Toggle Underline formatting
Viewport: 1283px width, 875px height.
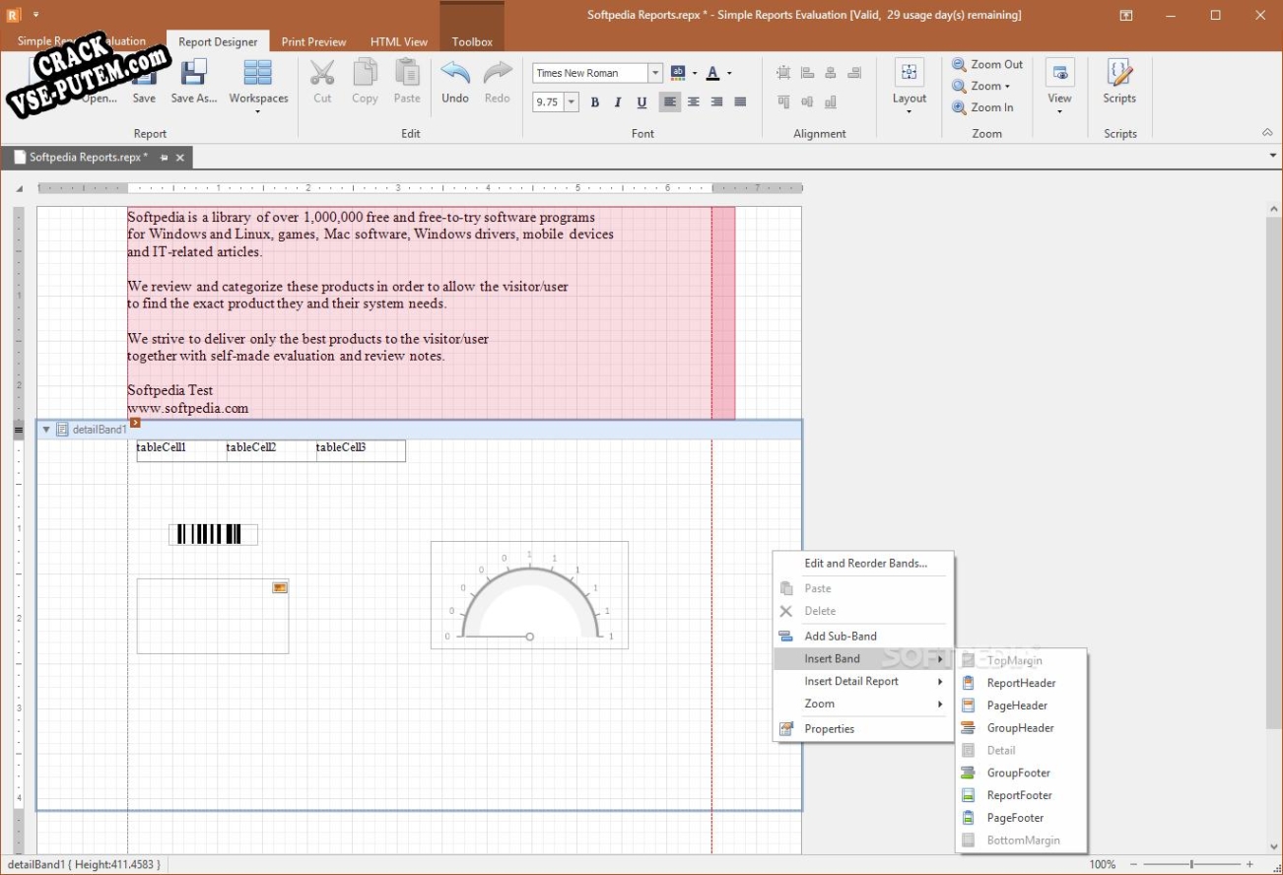click(641, 102)
